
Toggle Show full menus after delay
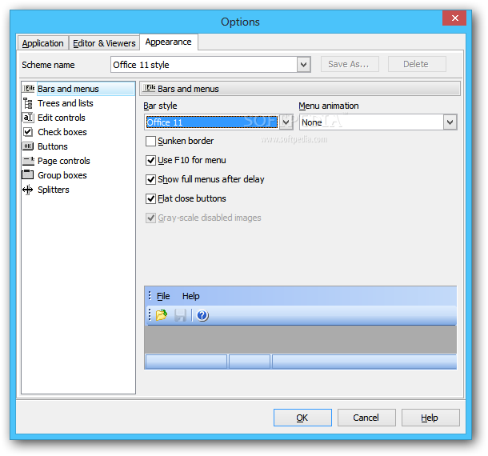(x=150, y=179)
